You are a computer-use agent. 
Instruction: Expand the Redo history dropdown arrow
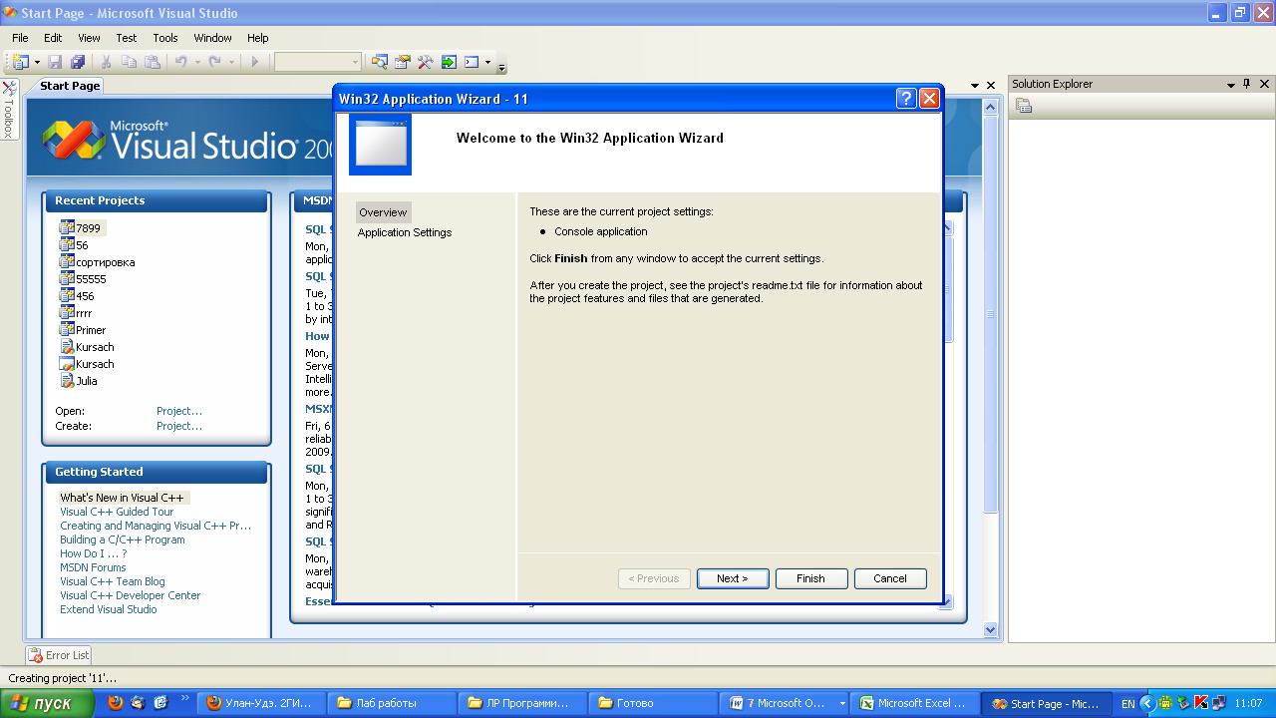coord(231,62)
